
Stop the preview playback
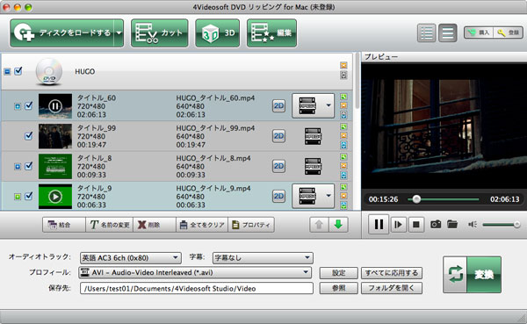[x=416, y=224]
